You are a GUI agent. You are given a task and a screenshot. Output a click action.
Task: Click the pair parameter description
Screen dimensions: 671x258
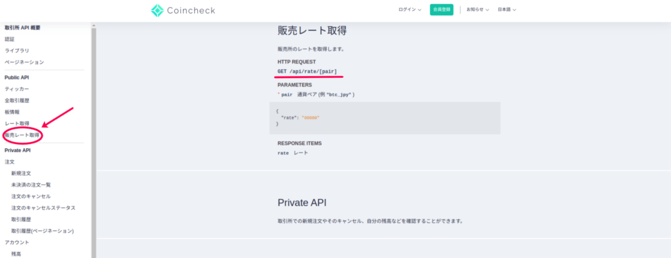click(316, 94)
